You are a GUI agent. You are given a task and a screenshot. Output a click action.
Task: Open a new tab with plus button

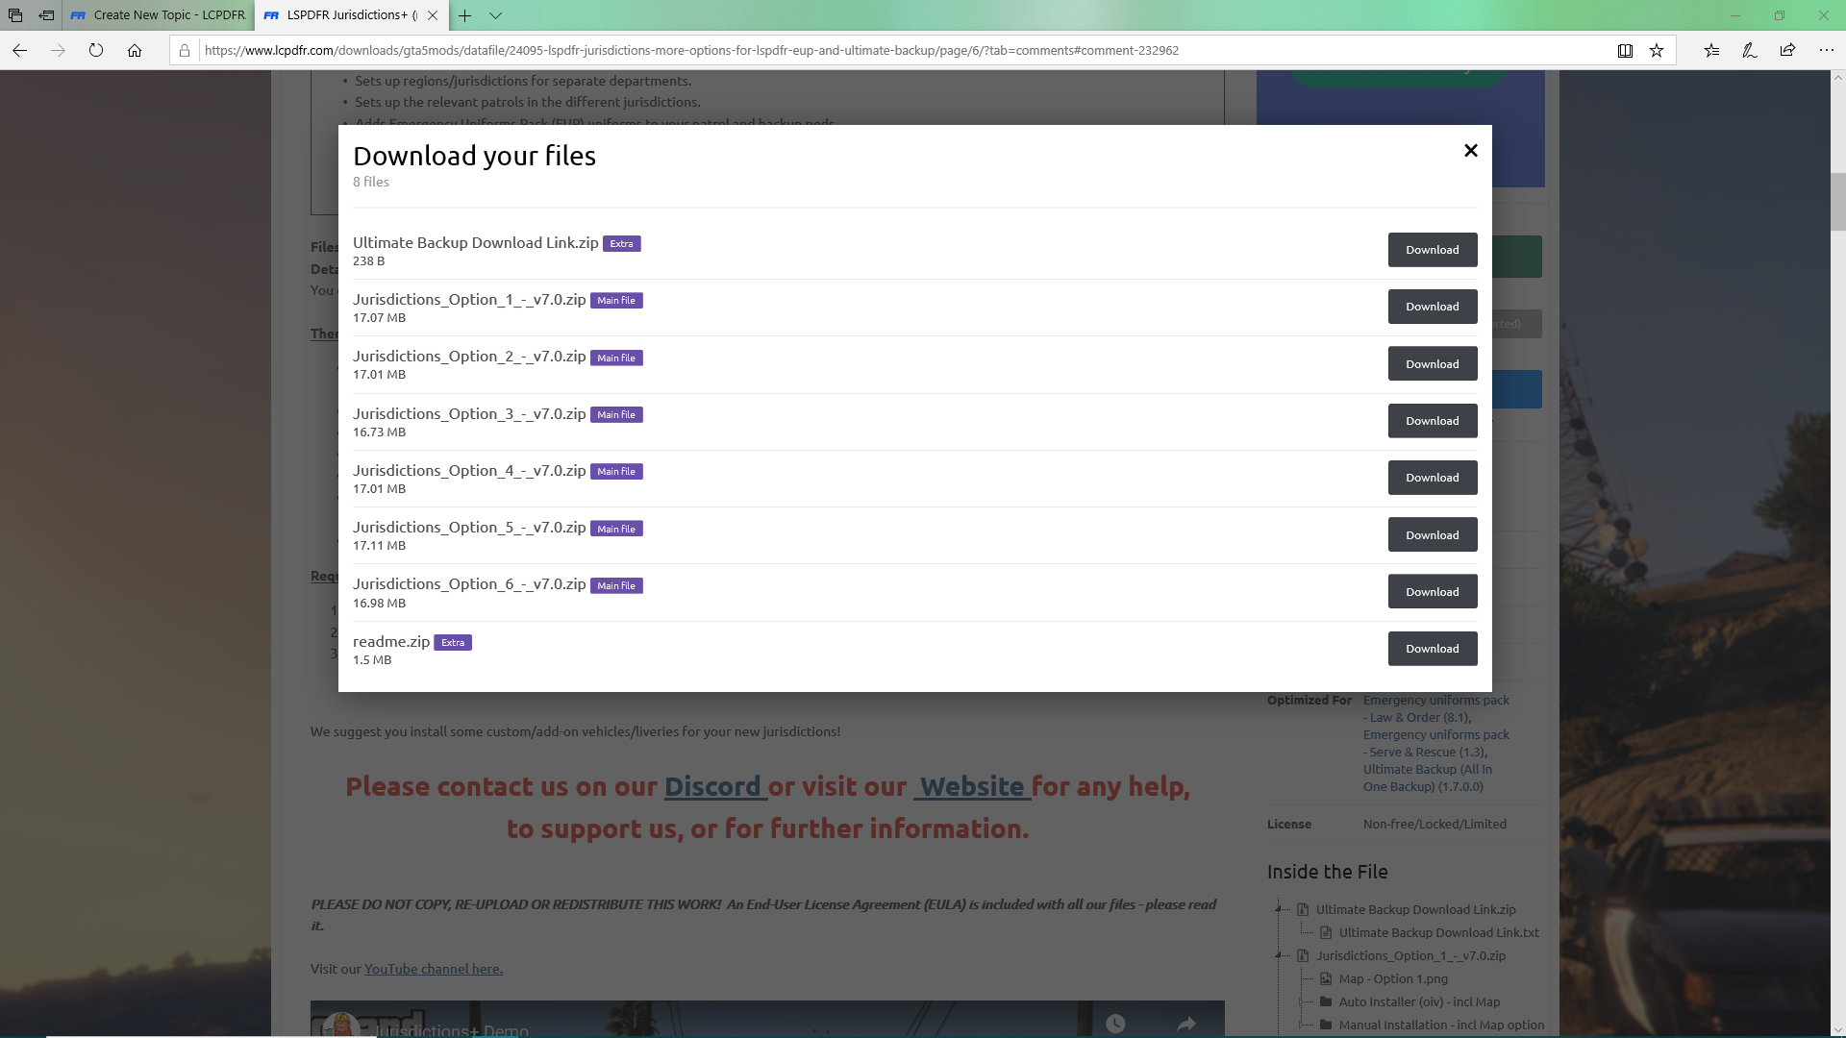[x=464, y=15]
